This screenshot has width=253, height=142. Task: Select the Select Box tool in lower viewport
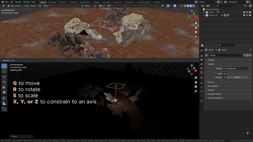pos(4,66)
